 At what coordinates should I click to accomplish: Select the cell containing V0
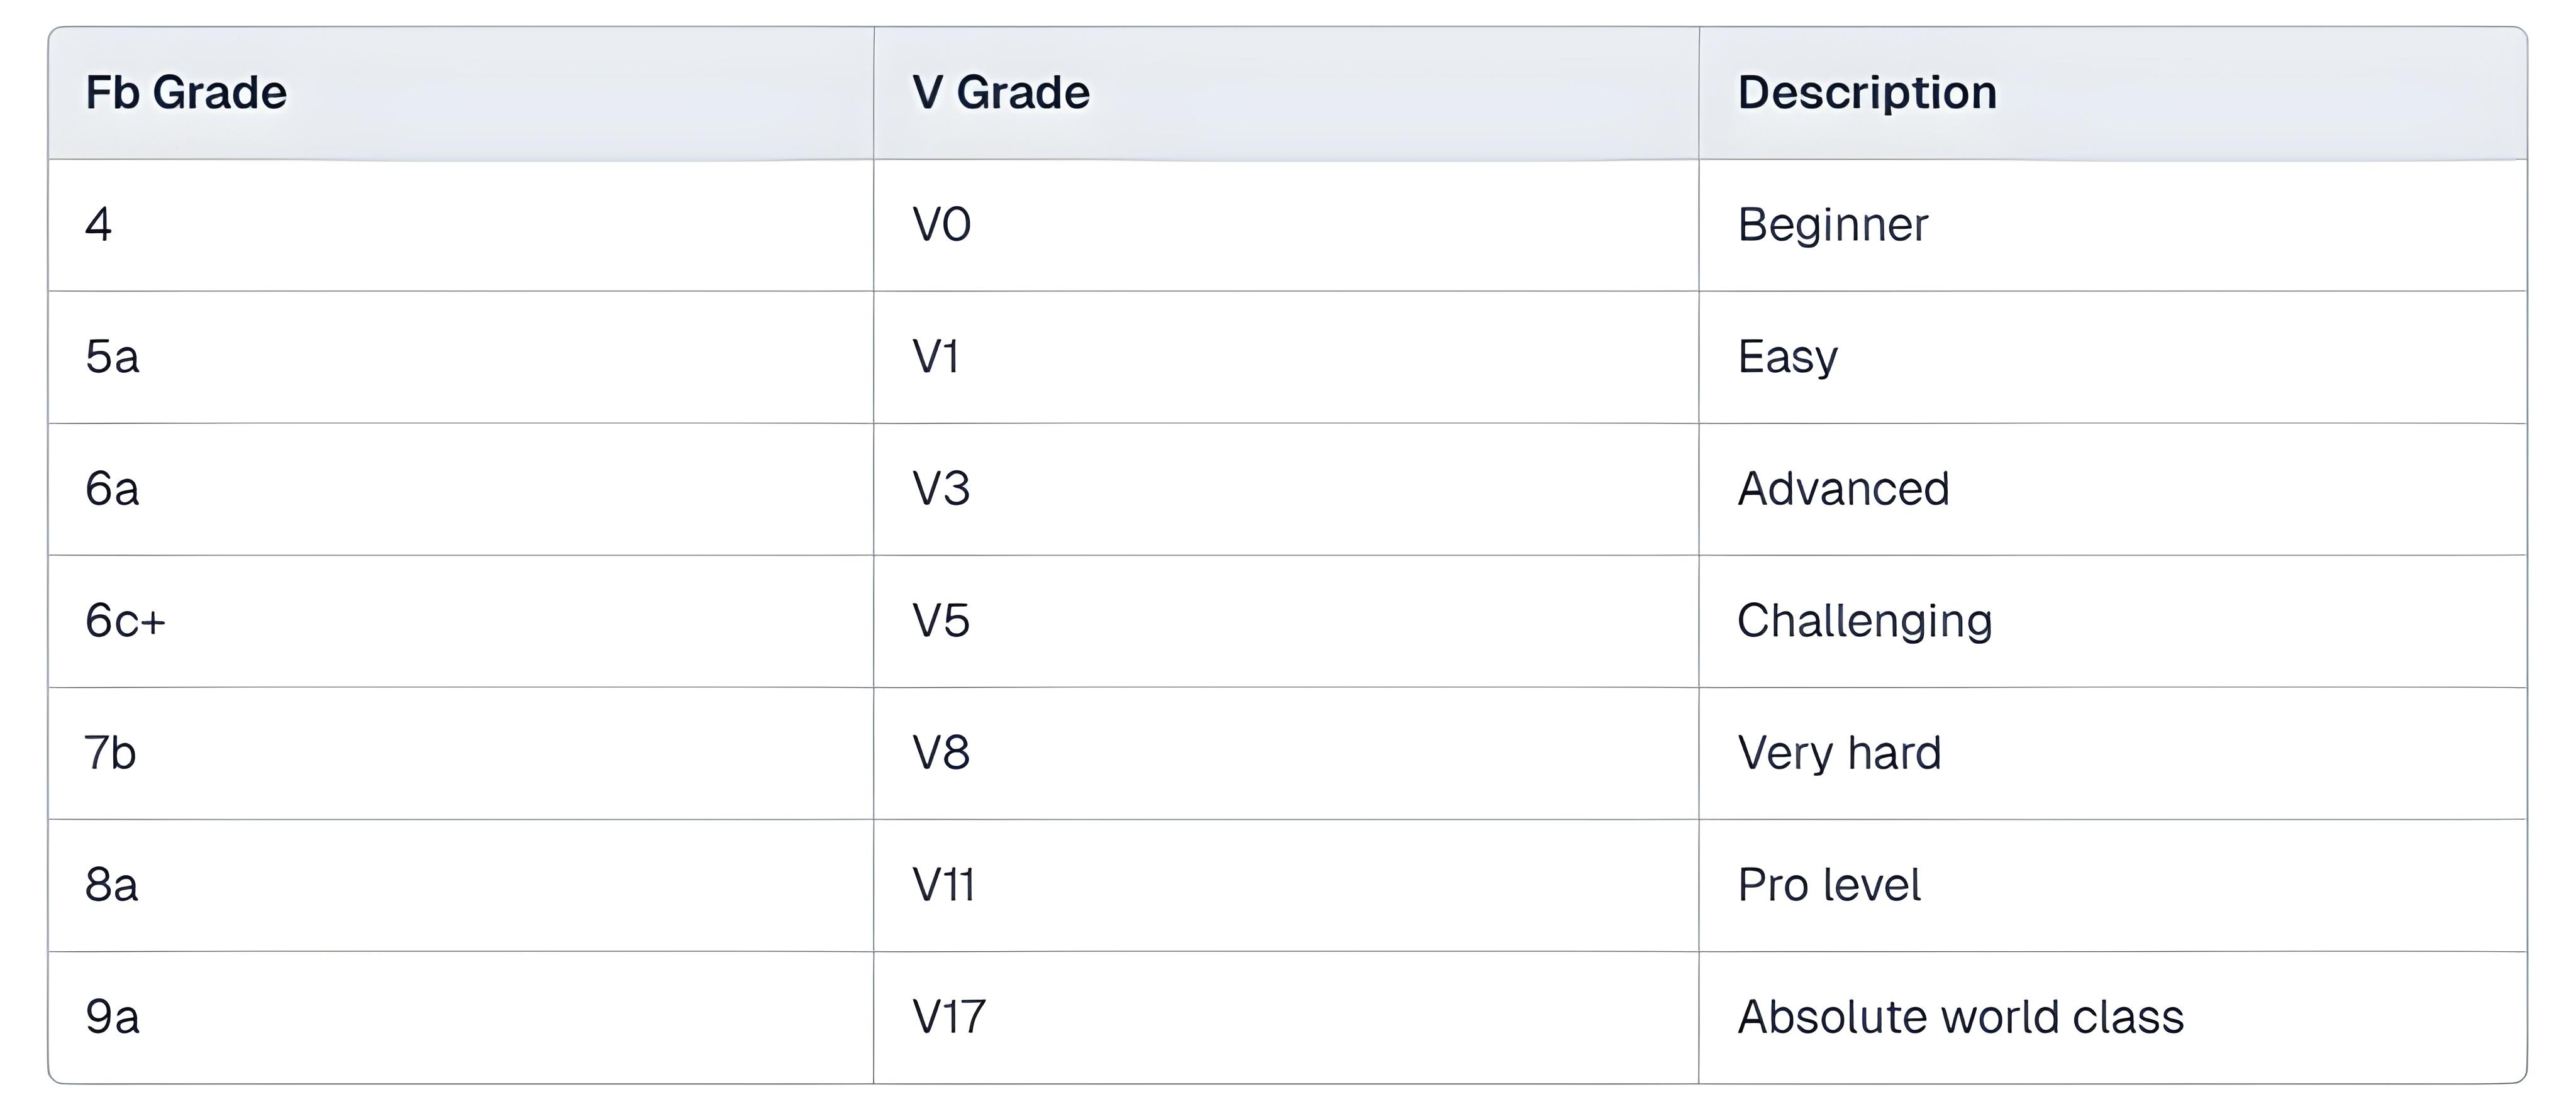click(941, 225)
